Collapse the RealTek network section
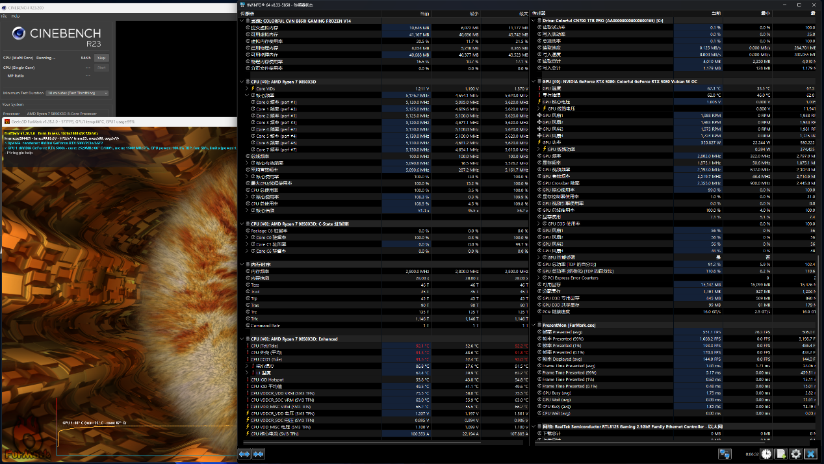This screenshot has height=464, width=824. pyautogui.click(x=535, y=426)
